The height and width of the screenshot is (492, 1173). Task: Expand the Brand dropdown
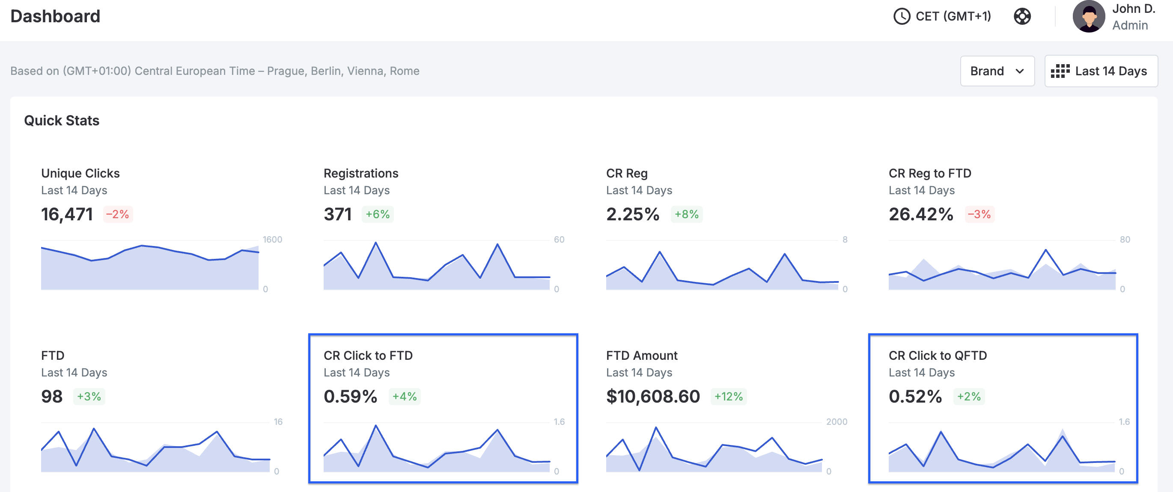click(x=997, y=71)
